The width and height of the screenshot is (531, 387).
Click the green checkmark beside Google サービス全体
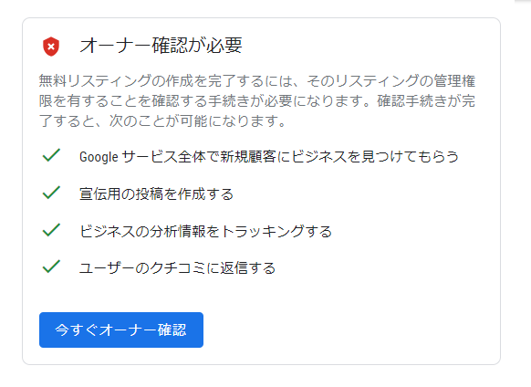tap(51, 155)
